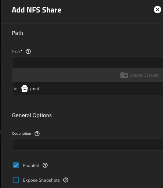163x188 pixels.
Task: Show help for Expose Snapshots
Action: coord(66,180)
